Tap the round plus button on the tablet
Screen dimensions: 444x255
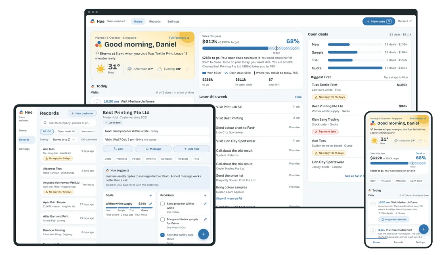pyautogui.click(x=203, y=234)
